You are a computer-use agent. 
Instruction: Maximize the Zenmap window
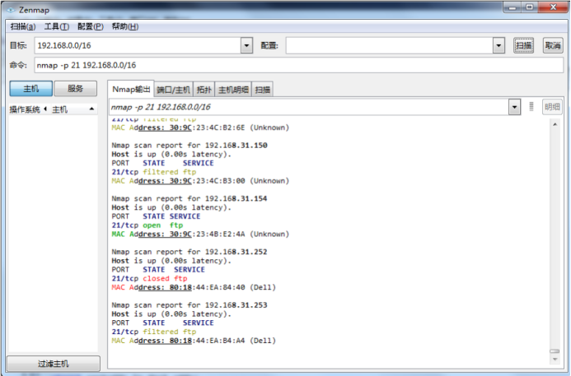pos(530,7)
